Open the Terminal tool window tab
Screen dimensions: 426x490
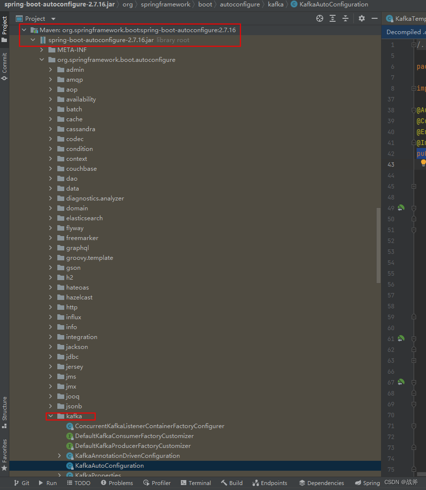tap(196, 483)
